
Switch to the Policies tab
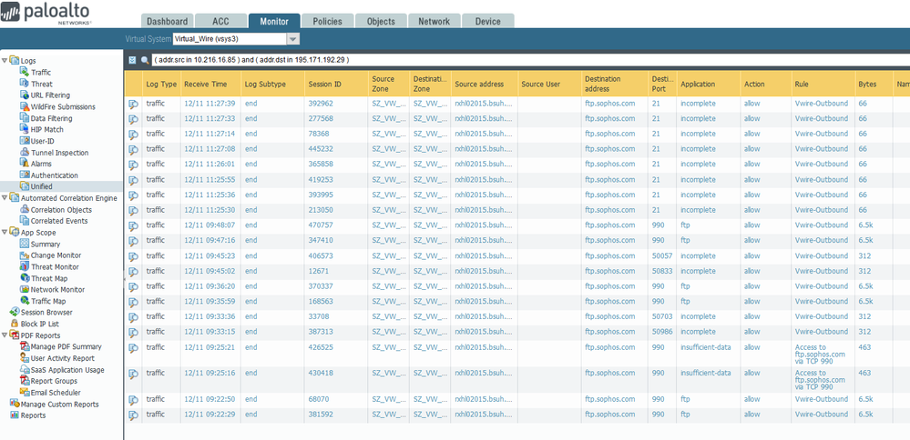(x=327, y=22)
